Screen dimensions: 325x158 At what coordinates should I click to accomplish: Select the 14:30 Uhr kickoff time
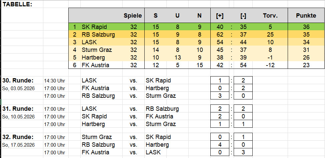coord(54,80)
